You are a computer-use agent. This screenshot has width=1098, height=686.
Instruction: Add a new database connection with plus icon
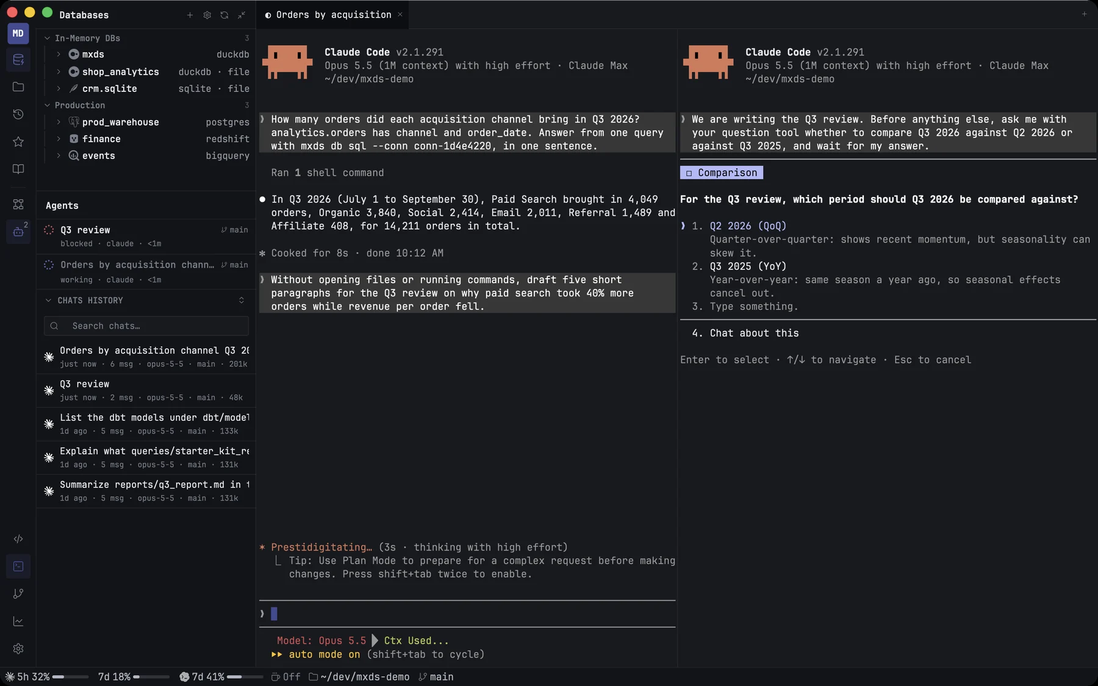click(190, 15)
